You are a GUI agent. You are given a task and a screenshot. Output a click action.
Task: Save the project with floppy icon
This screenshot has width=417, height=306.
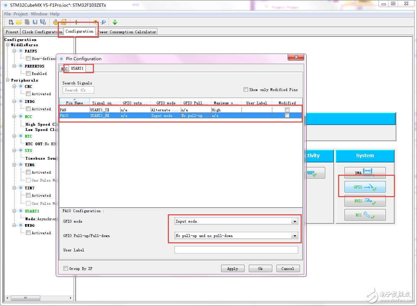(x=35, y=22)
